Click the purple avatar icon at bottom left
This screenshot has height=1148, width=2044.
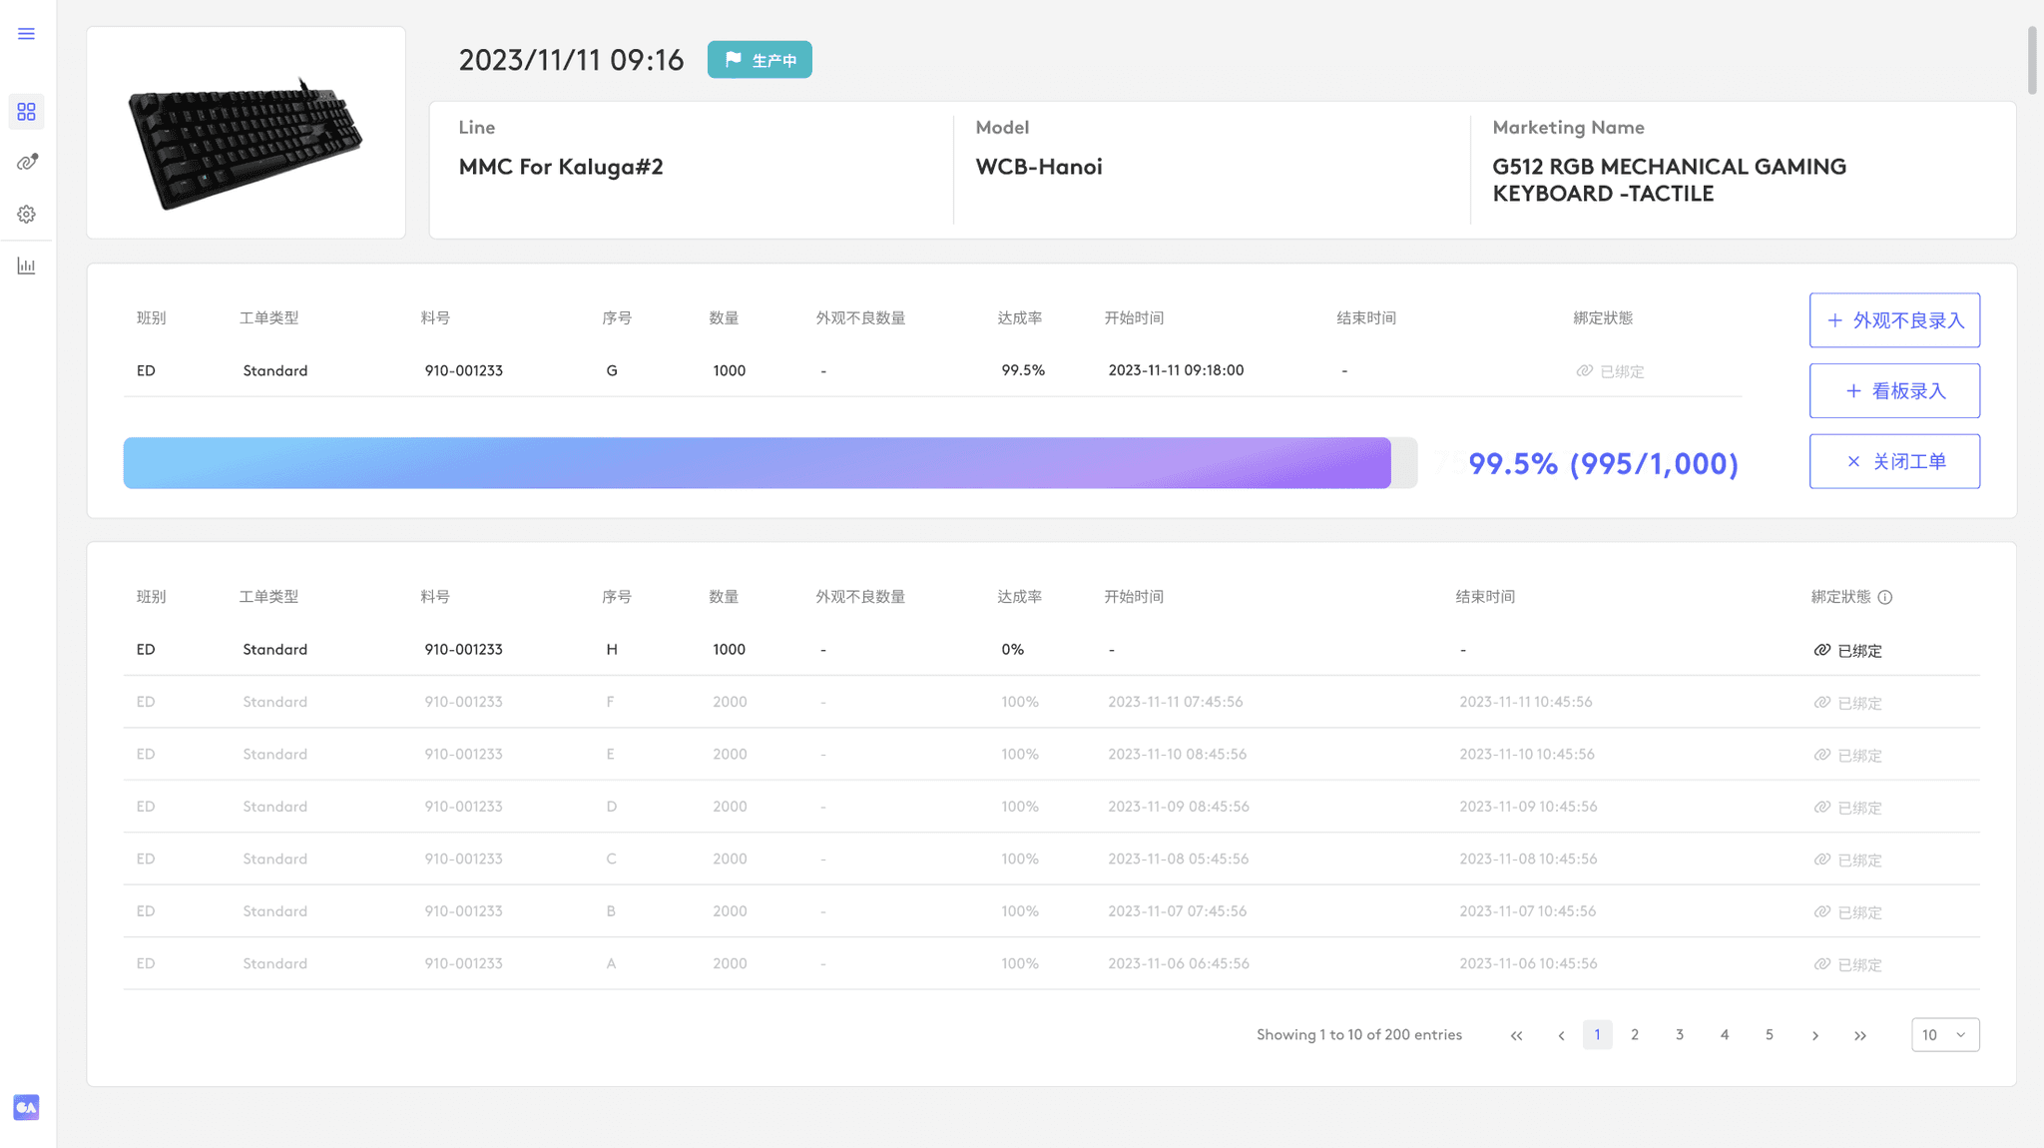pyautogui.click(x=26, y=1107)
